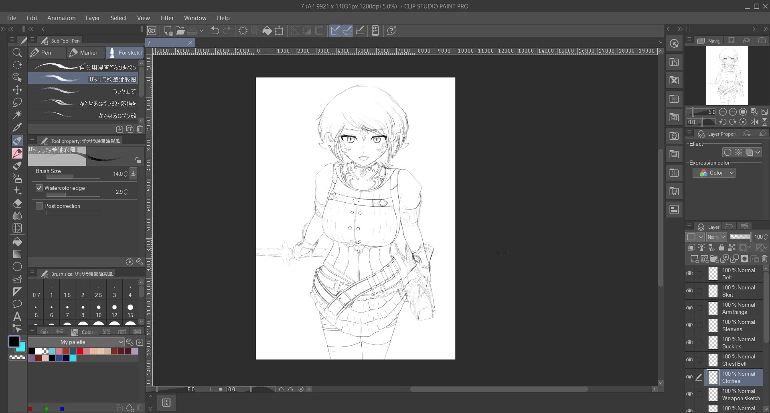Image resolution: width=770 pixels, height=413 pixels.
Task: Select the Auto select magic wand tool
Action: (x=17, y=115)
